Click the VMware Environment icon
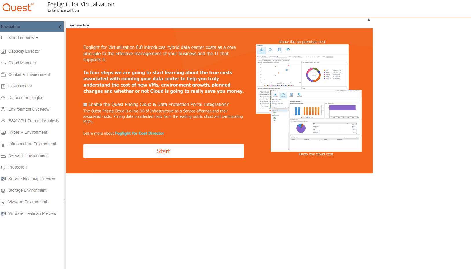Image resolution: width=471 pixels, height=269 pixels. pyautogui.click(x=3, y=202)
